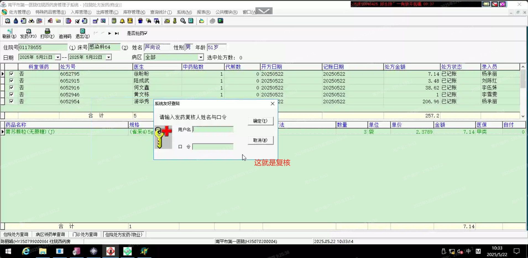The image size is (528, 258).
Task: Click the yellow thermometer toolbar icon
Action: (175, 21)
